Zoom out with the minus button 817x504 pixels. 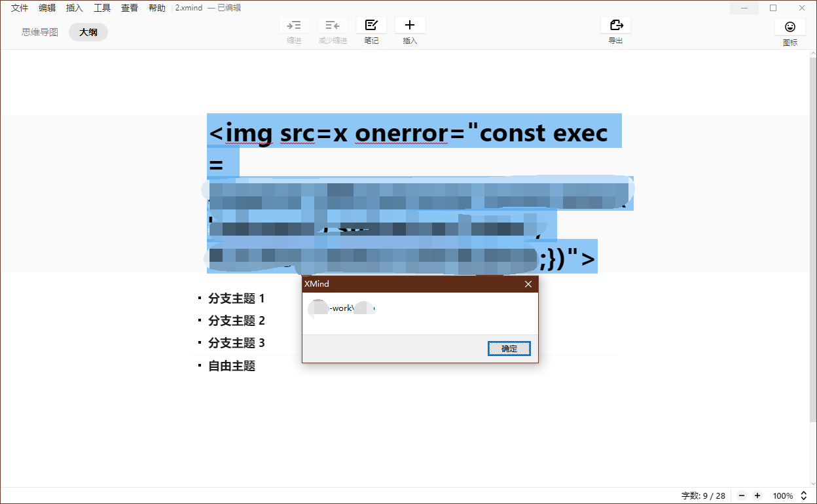click(741, 495)
